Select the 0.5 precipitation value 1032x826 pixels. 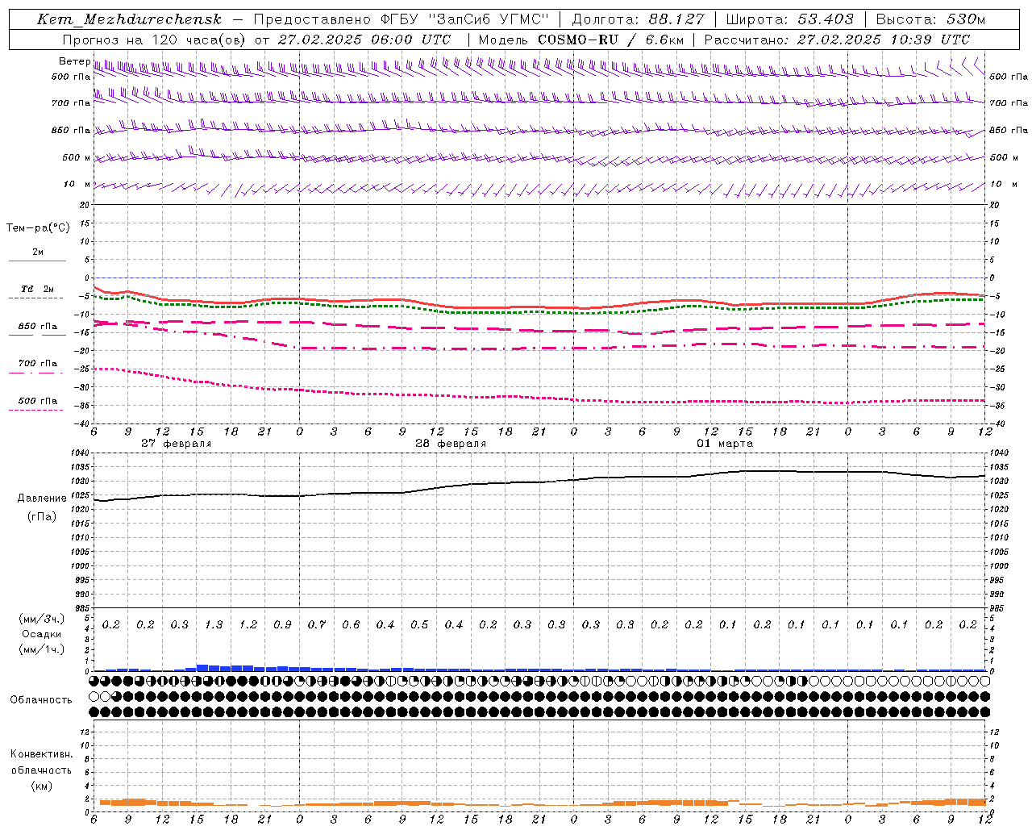[x=419, y=625]
